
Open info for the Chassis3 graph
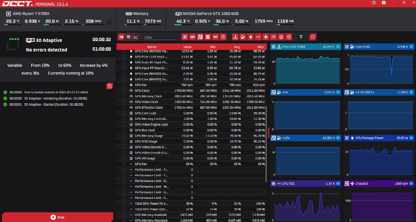411,184
